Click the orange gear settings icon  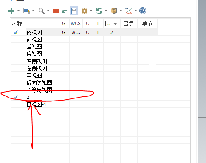85,11
